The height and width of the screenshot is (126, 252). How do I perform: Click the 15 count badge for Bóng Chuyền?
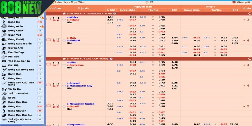pos(40,111)
